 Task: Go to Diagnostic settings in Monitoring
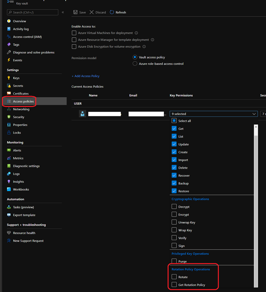pos(26,166)
